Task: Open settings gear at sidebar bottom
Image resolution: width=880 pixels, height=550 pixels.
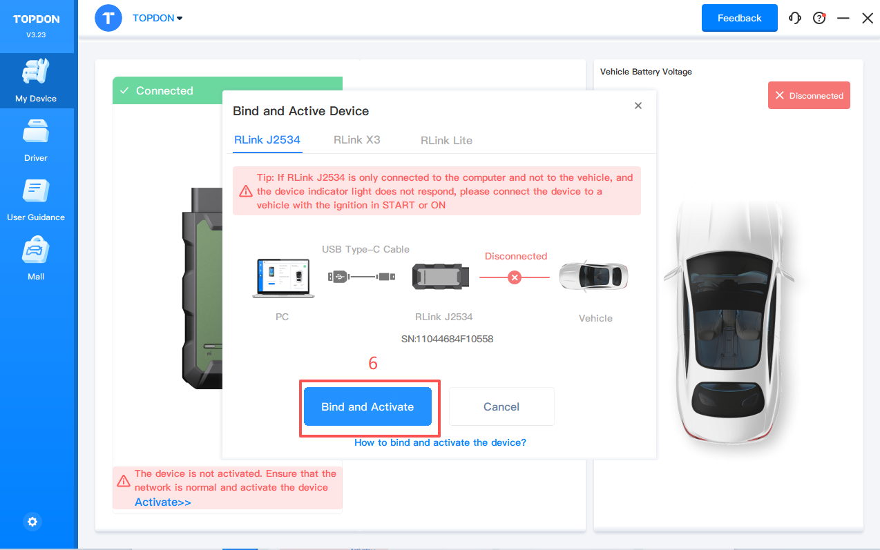Action: click(x=32, y=522)
